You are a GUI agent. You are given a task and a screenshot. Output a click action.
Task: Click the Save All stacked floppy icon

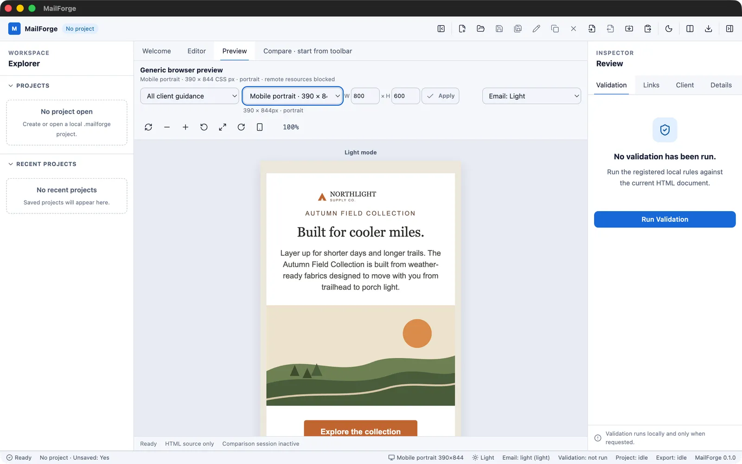click(x=518, y=29)
